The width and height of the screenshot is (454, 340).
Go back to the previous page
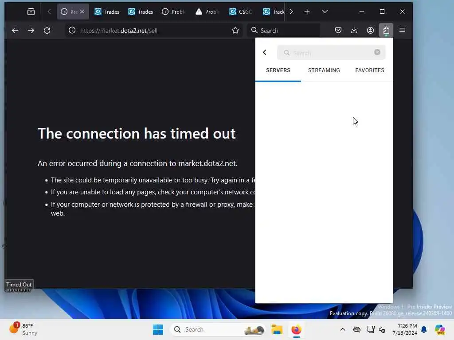pyautogui.click(x=15, y=31)
